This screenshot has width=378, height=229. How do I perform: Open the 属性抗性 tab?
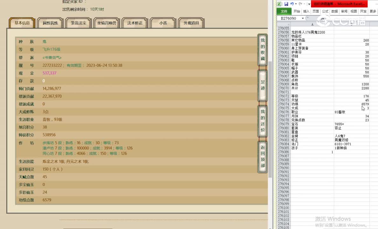[x=50, y=23]
